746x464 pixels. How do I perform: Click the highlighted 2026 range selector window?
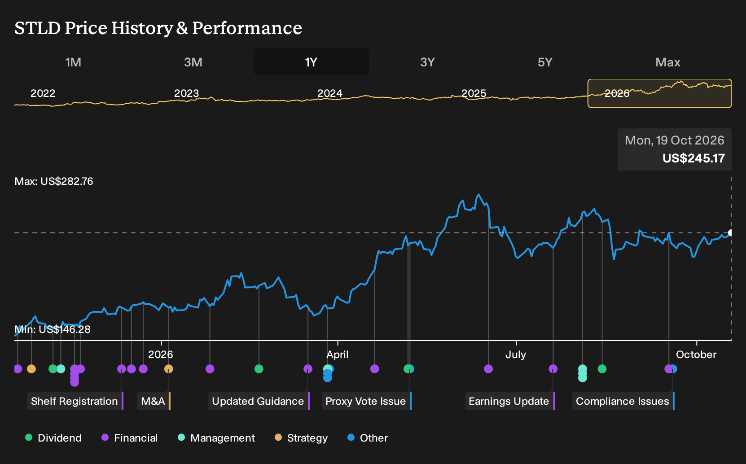659,93
